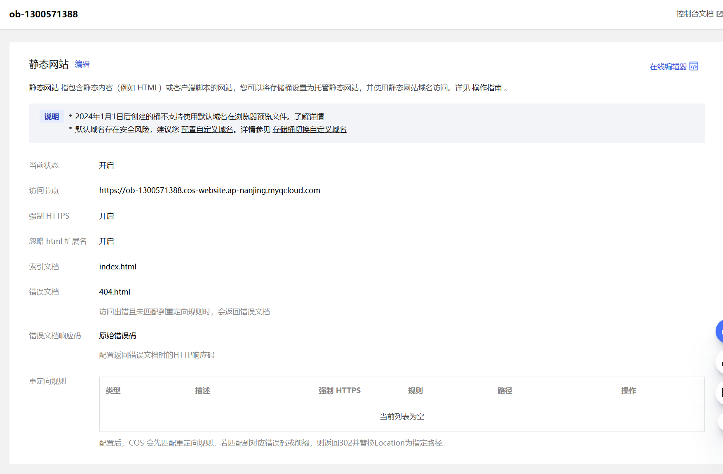Click 了解详情 link in the notice
The width and height of the screenshot is (723, 474).
pos(309,117)
